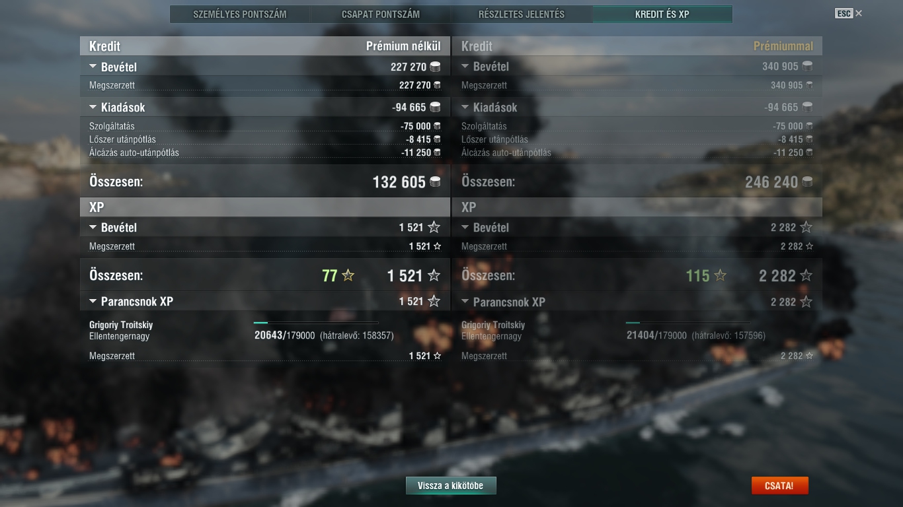903x507 pixels.
Task: Click the Vissza a kikötőbe button
Action: tap(451, 486)
